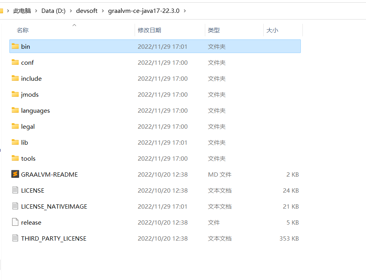Click the GRAALVM-README Sublime Text file icon

tap(15, 174)
